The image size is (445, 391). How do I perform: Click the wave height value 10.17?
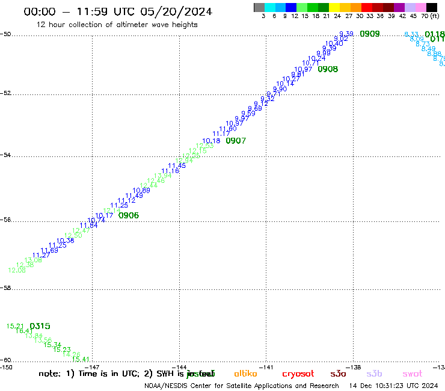[104, 215]
